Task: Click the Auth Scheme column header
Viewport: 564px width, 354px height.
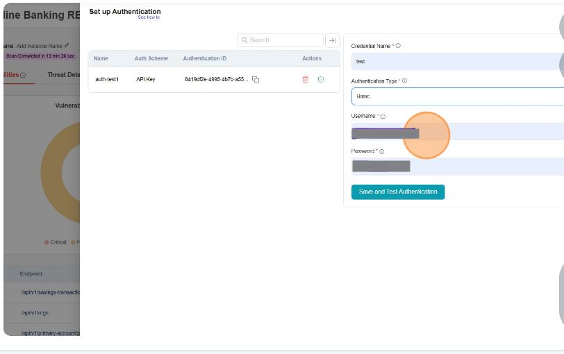Action: (x=151, y=58)
